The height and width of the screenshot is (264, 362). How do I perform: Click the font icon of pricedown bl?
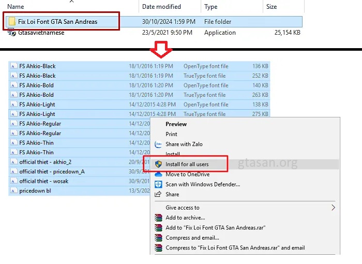coord(13,190)
